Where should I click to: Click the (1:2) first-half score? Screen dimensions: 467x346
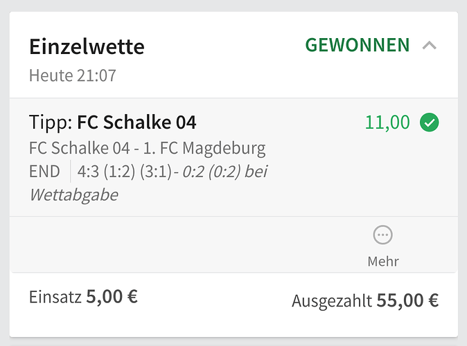point(119,172)
